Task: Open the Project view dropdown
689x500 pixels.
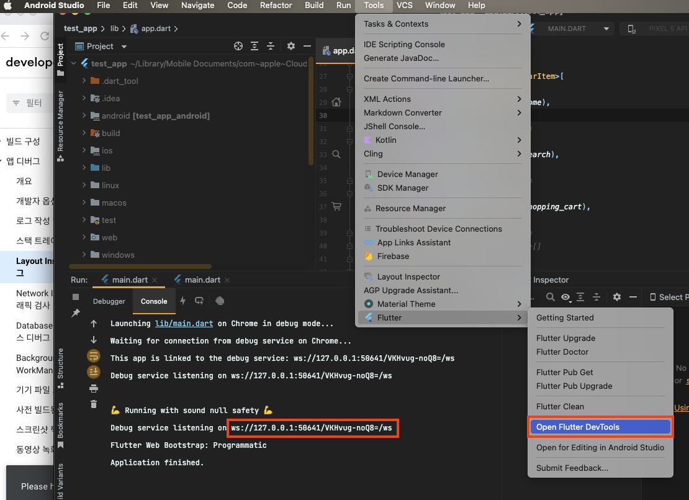Action: point(124,47)
